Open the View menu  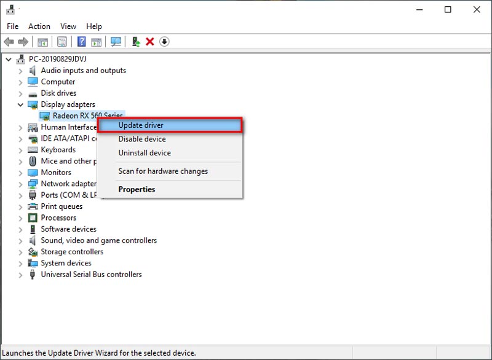click(x=68, y=26)
